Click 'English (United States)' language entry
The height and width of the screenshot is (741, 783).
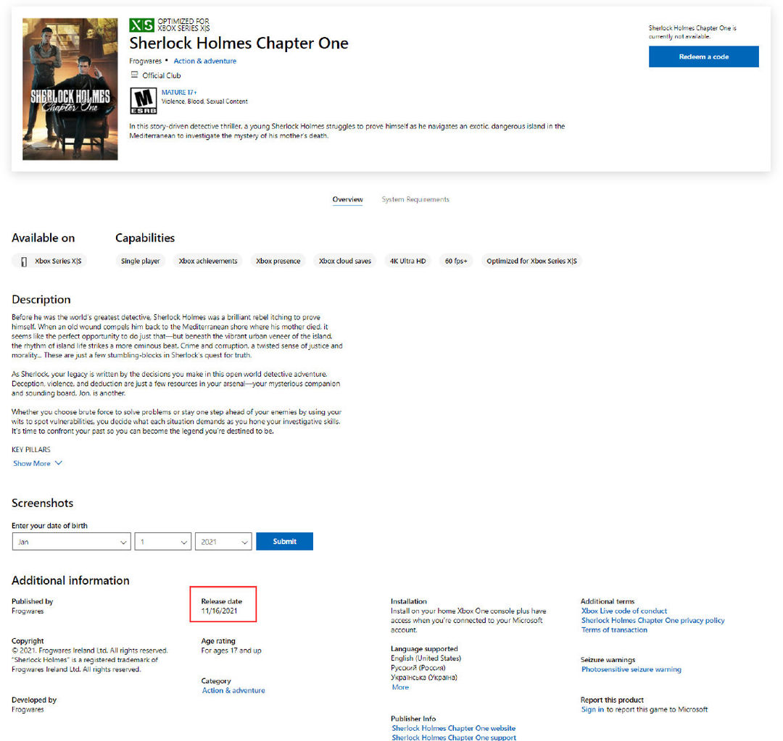426,658
